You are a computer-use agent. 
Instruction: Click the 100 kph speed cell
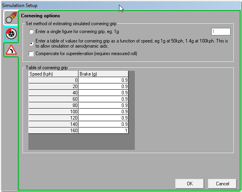click(53, 112)
